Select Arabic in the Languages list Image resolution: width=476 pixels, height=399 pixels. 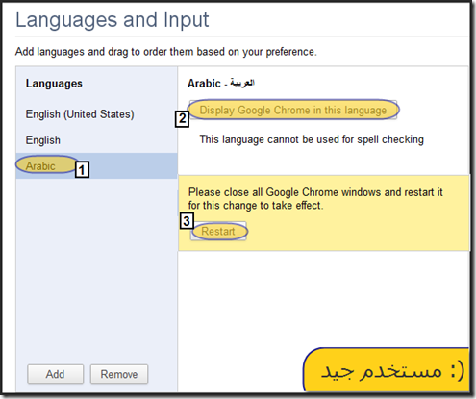pos(96,165)
